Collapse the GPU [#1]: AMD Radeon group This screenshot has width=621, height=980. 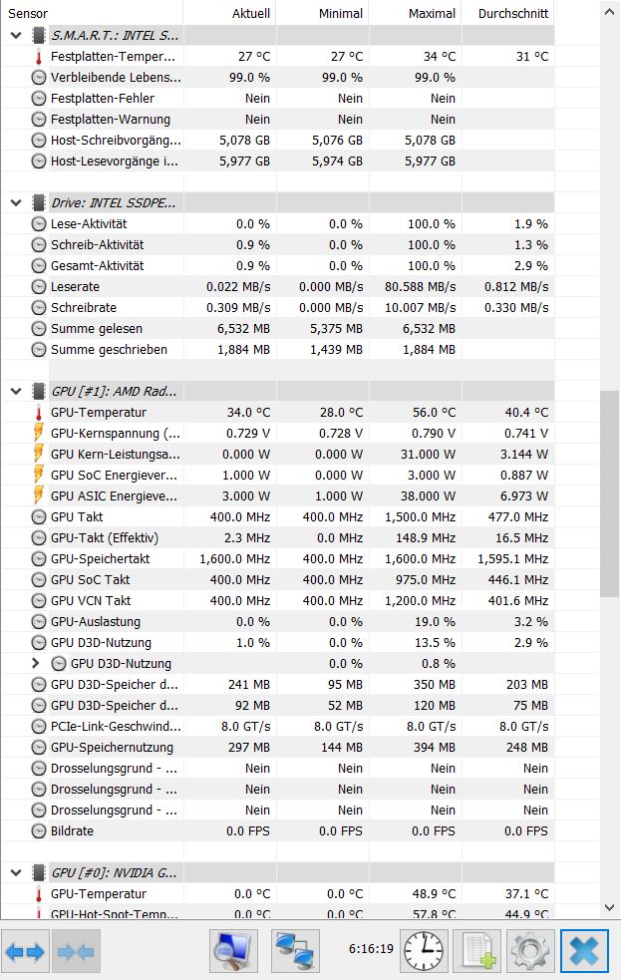pos(16,392)
